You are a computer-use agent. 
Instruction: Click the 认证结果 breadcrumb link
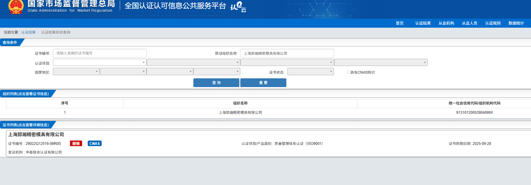click(28, 32)
